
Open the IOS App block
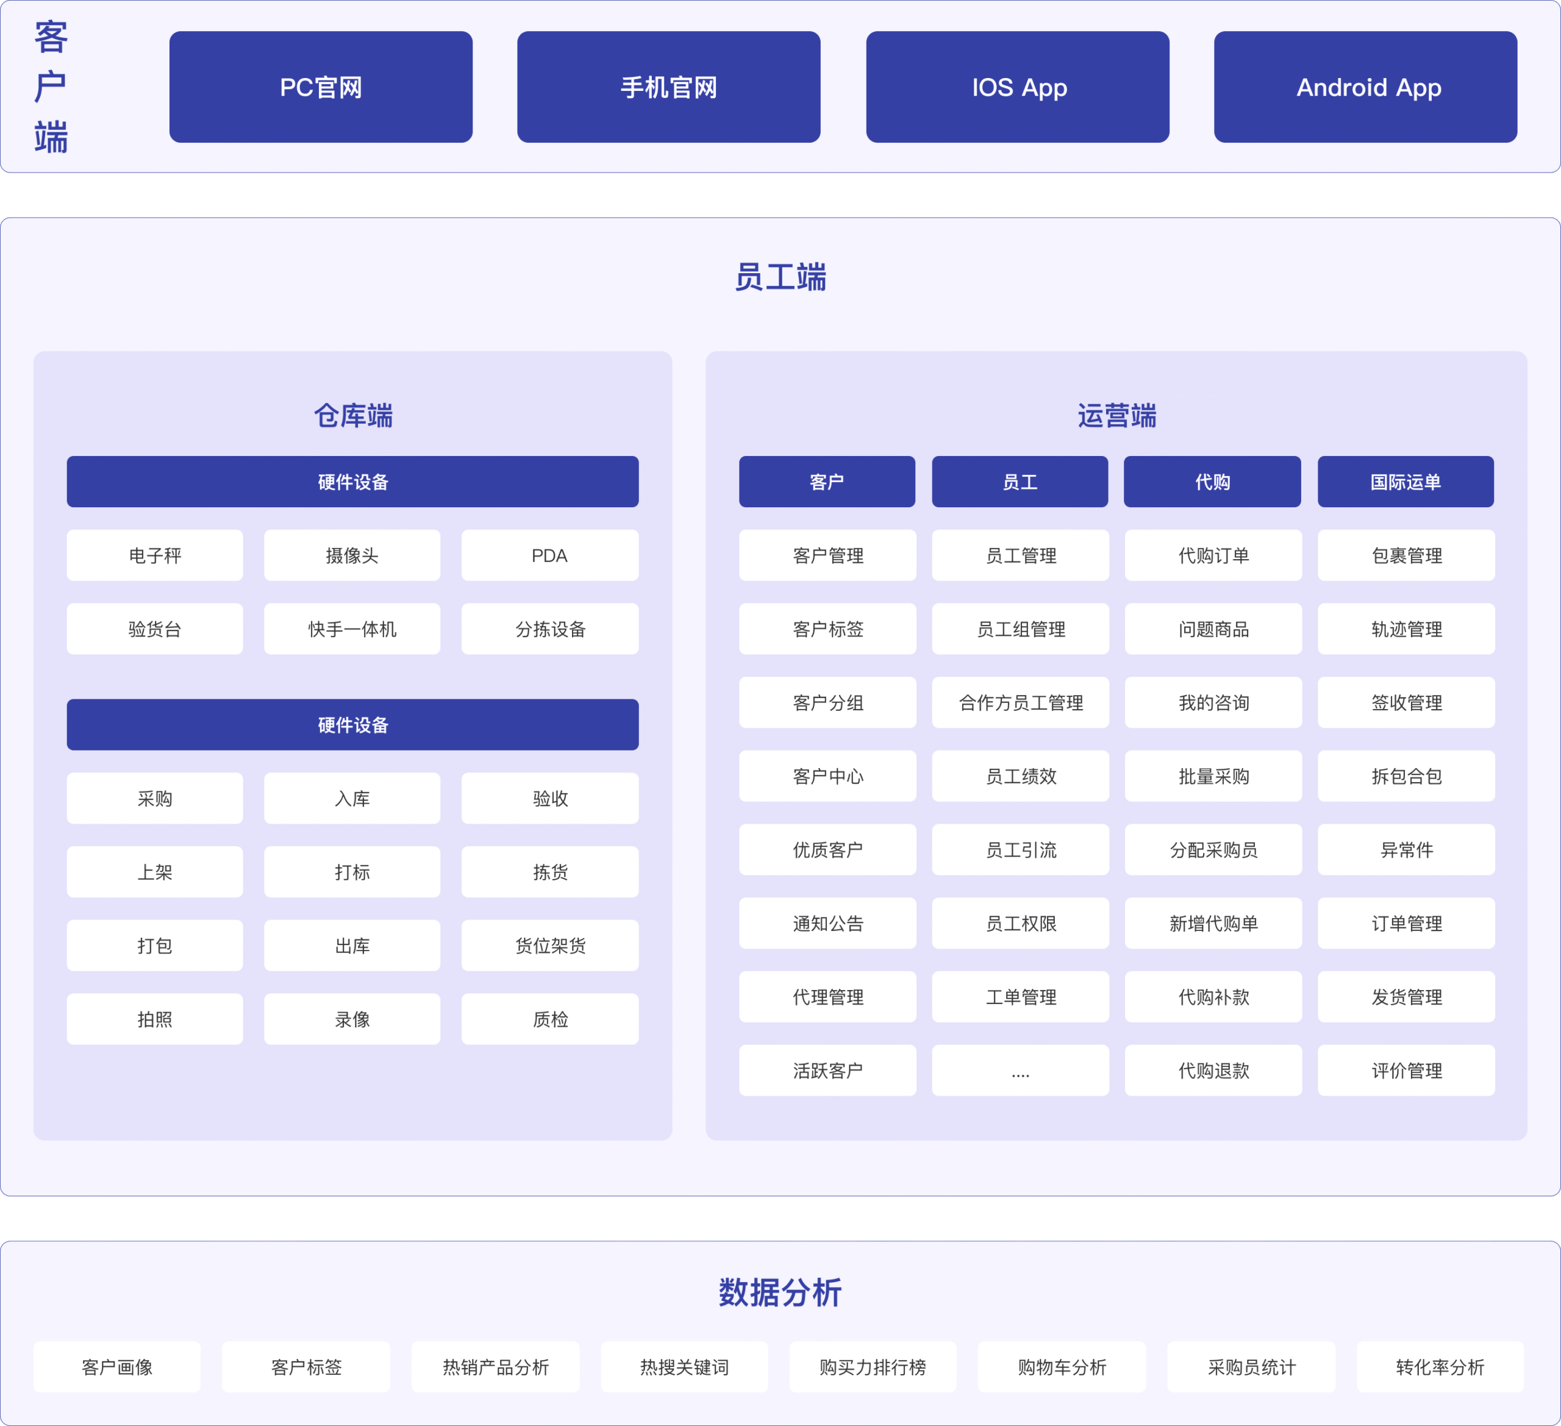(x=1018, y=87)
